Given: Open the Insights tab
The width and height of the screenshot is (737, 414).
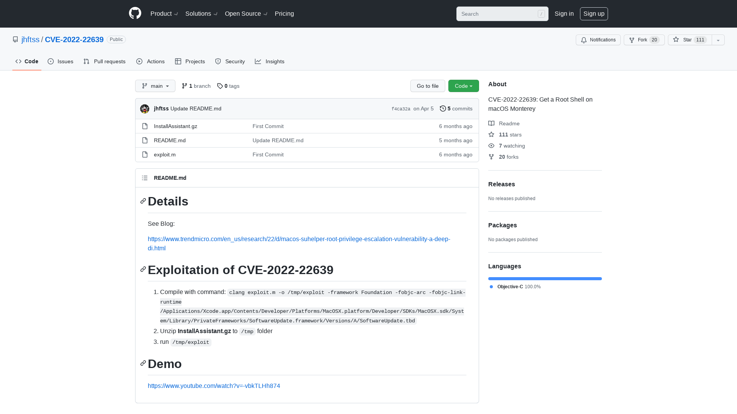Looking at the screenshot, I should point(270,61).
